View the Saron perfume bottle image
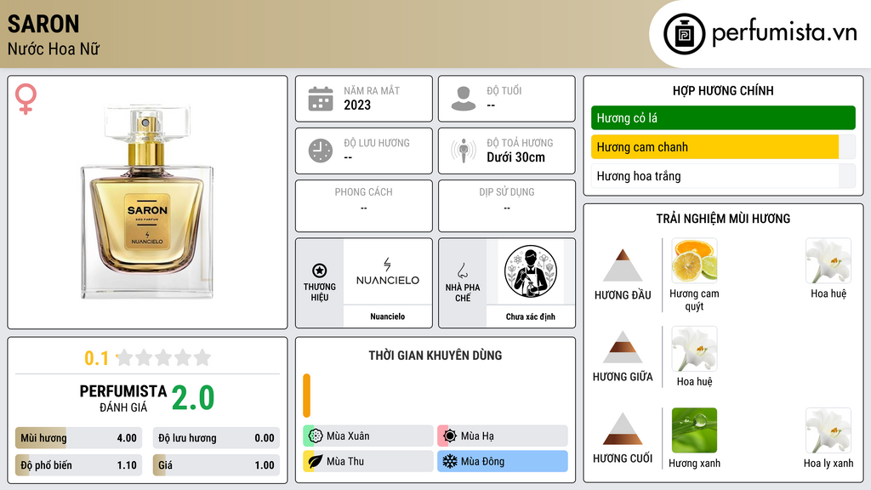 [x=147, y=201]
